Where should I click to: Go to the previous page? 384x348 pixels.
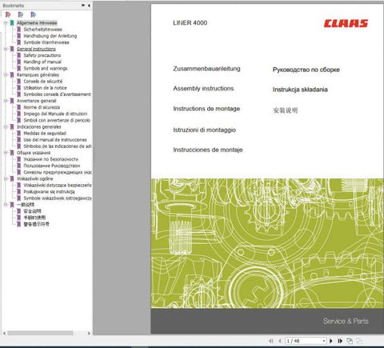click(279, 341)
